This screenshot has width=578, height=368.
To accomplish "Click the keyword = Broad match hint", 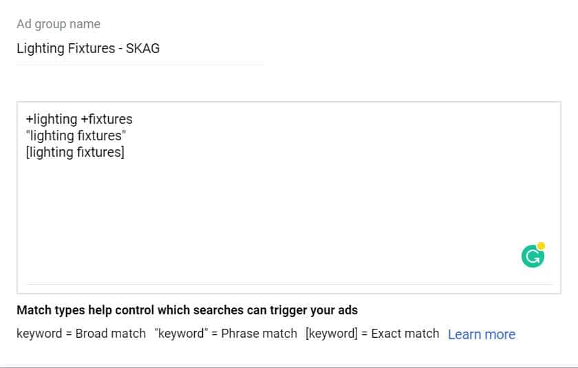I will tap(81, 334).
